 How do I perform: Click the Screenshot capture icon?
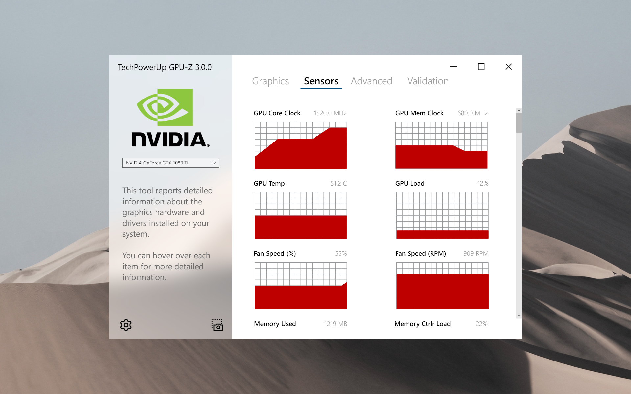(217, 325)
